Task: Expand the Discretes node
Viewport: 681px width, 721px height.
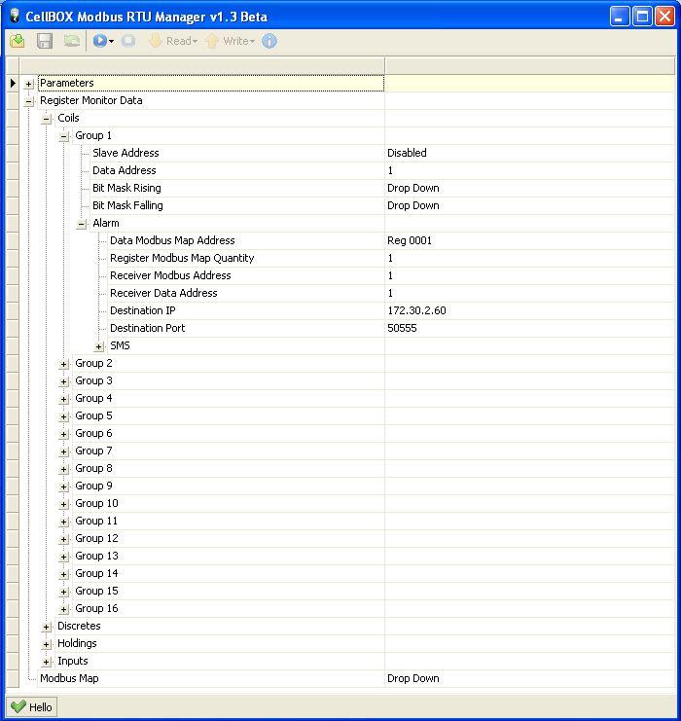Action: click(46, 627)
